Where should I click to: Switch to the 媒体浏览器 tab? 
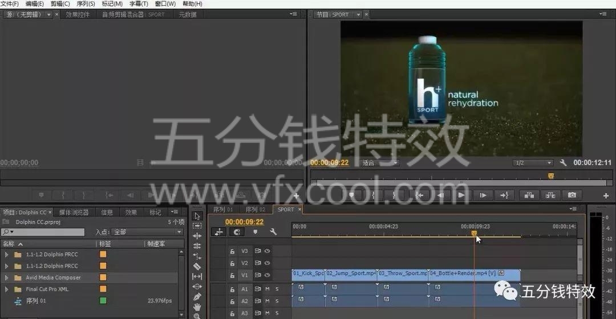74,212
